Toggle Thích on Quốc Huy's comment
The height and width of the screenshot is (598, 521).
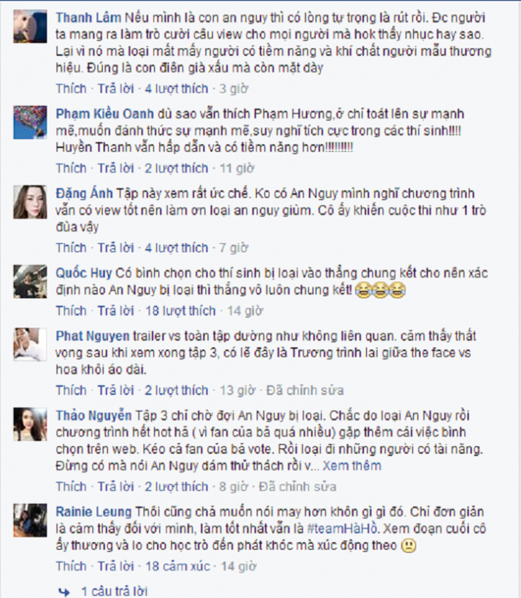point(71,311)
